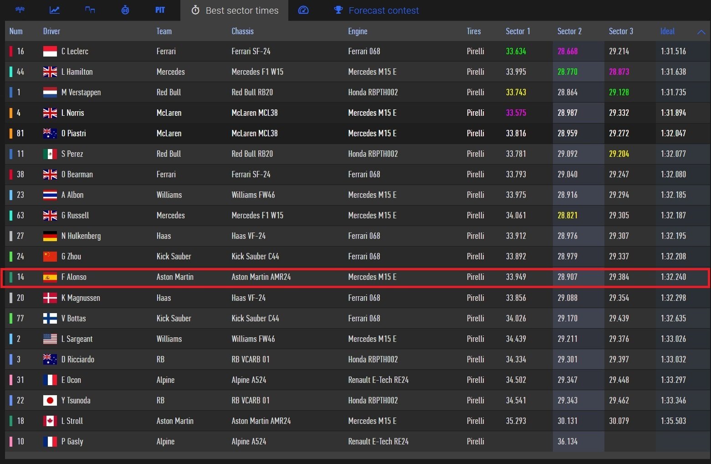The image size is (711, 464).
Task: Click car number 81 in Piastri row
Action: click(20, 133)
